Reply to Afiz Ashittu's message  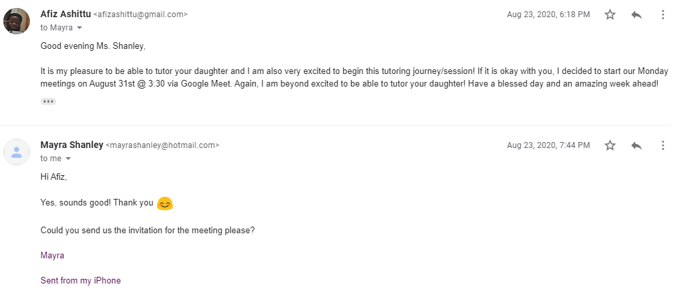[x=637, y=15]
